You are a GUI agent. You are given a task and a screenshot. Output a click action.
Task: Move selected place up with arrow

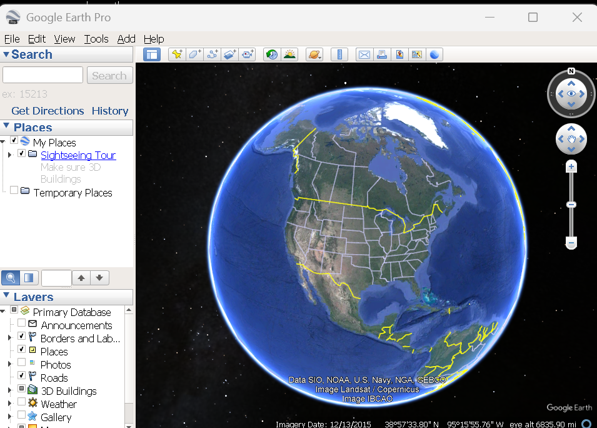[x=81, y=277]
